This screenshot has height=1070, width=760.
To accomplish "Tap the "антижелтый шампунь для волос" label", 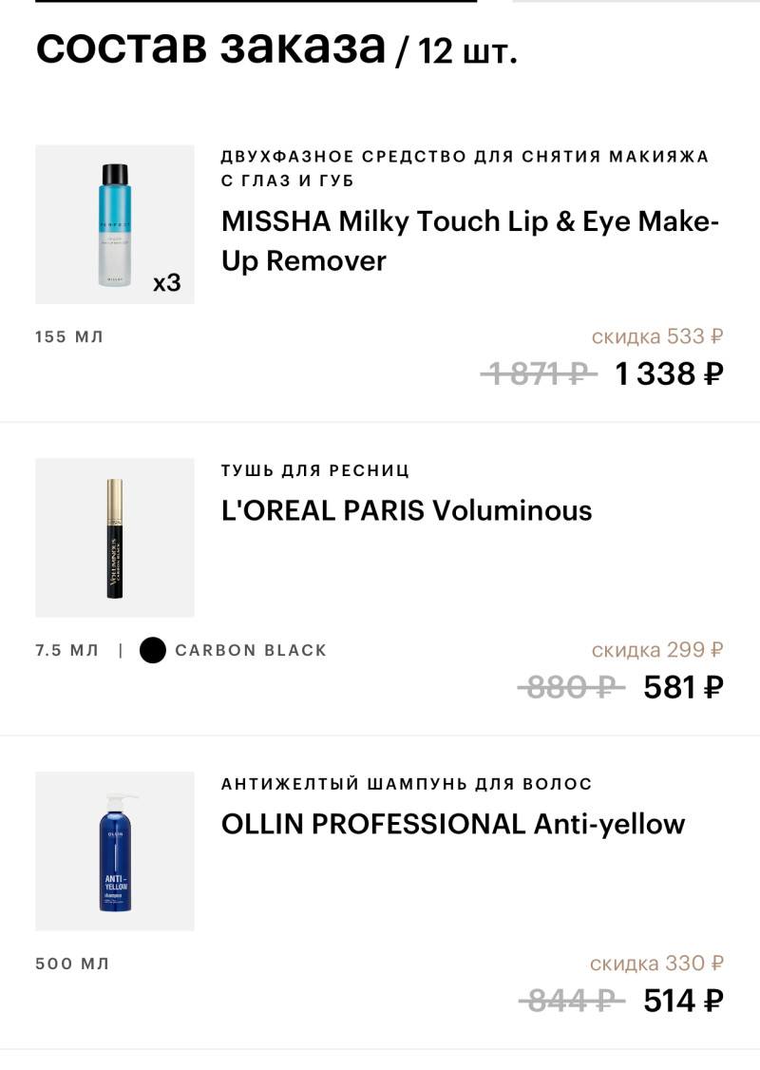I will [x=407, y=784].
